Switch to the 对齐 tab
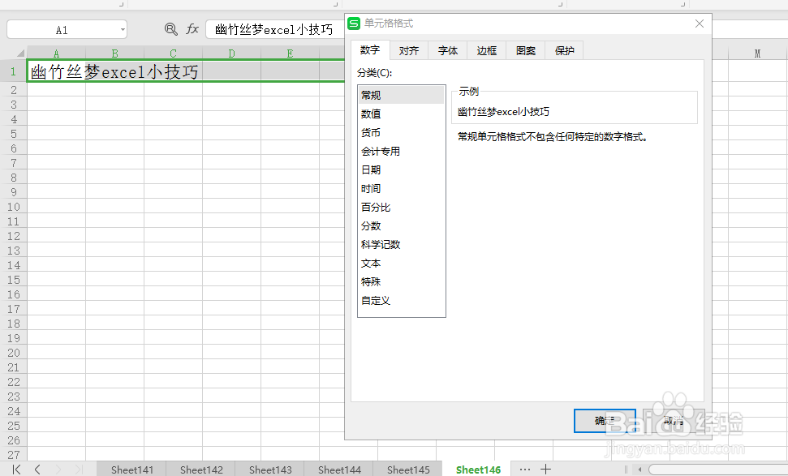The image size is (788, 476). point(408,49)
